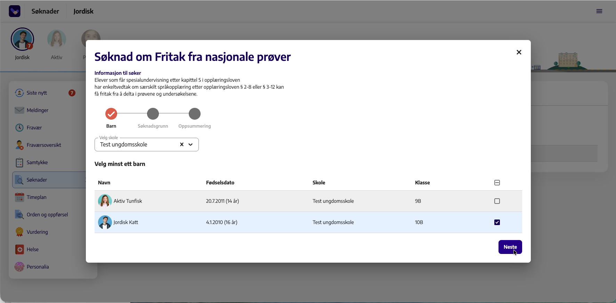Open Samtykke clipboard icon

point(19,162)
